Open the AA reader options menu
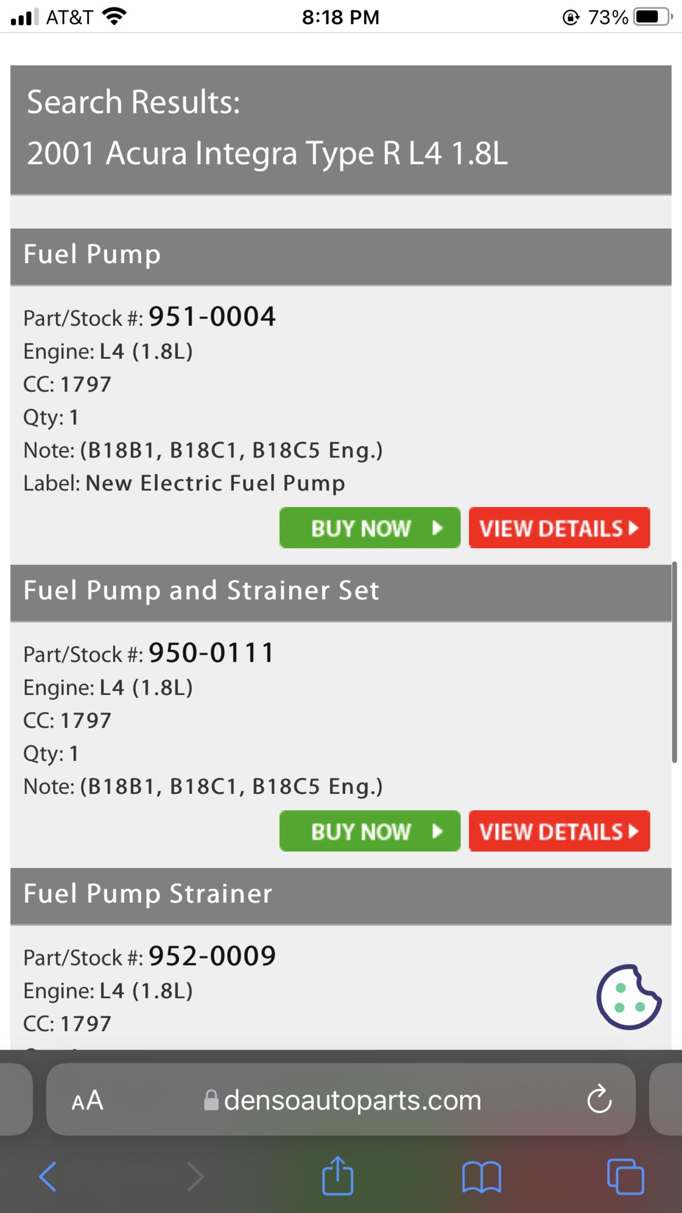Screen dimensions: 682x1213 pos(87,1100)
